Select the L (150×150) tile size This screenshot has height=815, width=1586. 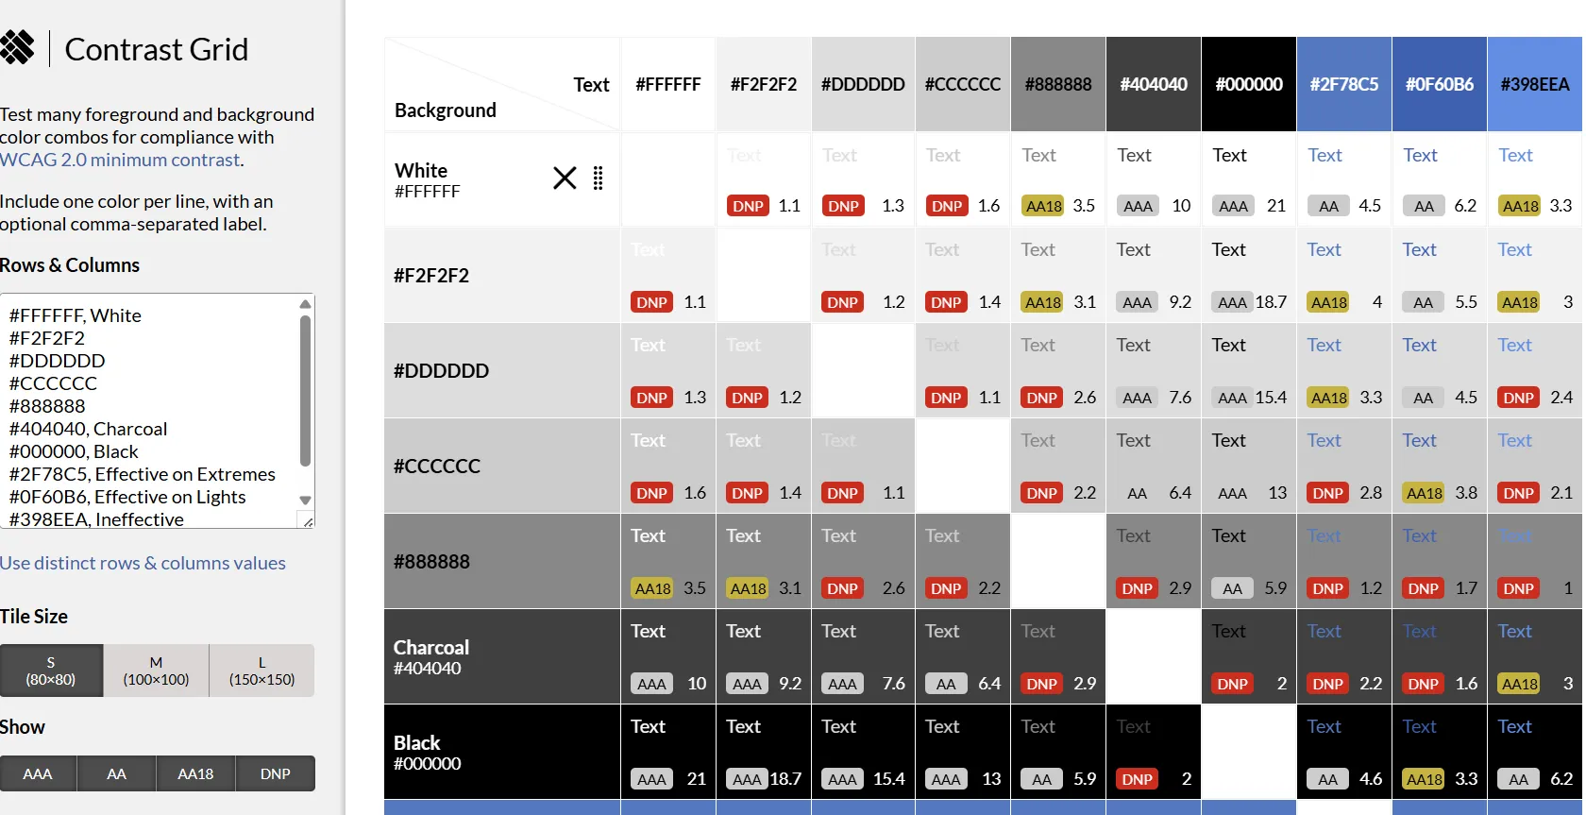coord(262,671)
